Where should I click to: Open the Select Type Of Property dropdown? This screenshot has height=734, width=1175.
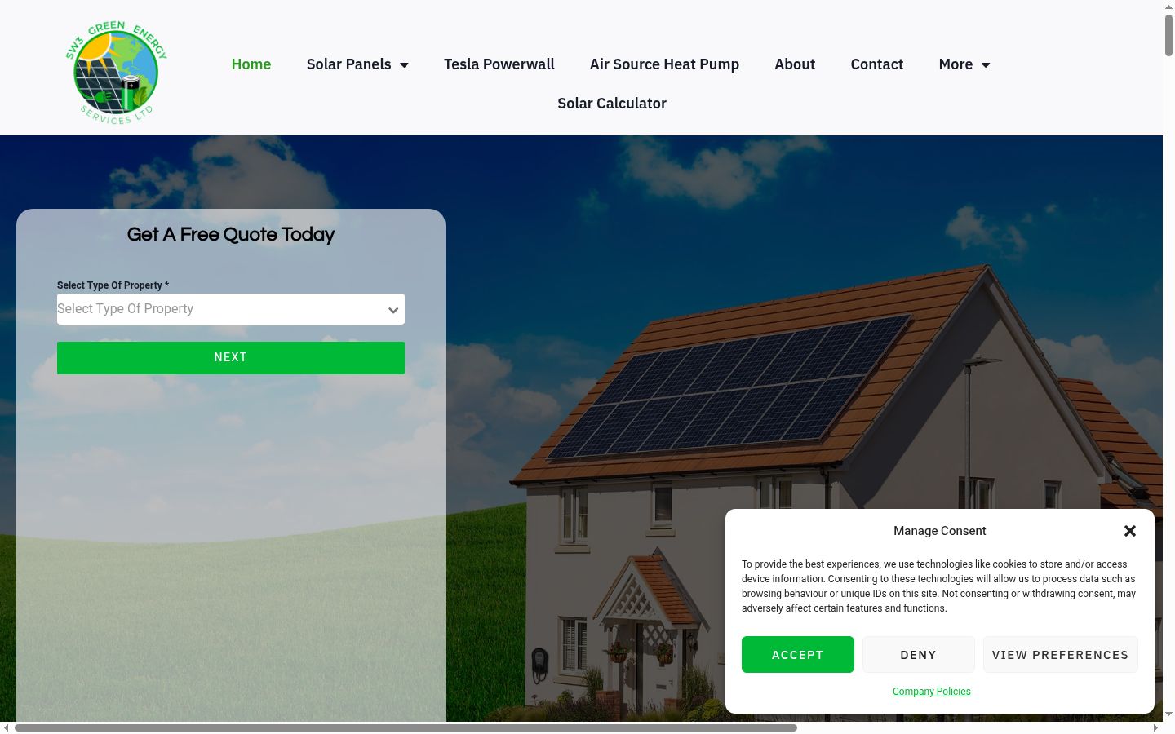point(231,309)
